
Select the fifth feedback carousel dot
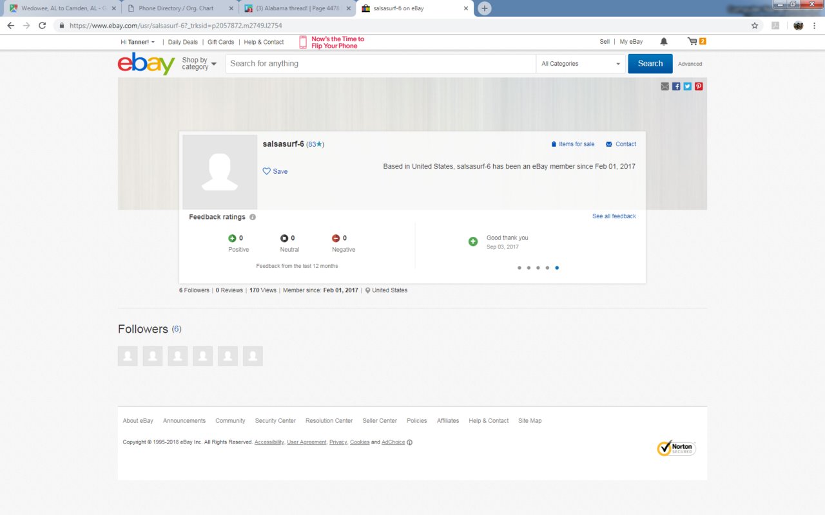pyautogui.click(x=557, y=268)
